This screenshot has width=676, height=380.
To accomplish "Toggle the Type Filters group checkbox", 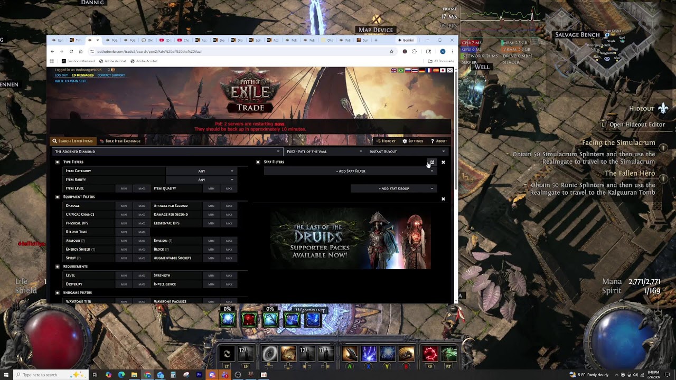I will tap(58, 162).
